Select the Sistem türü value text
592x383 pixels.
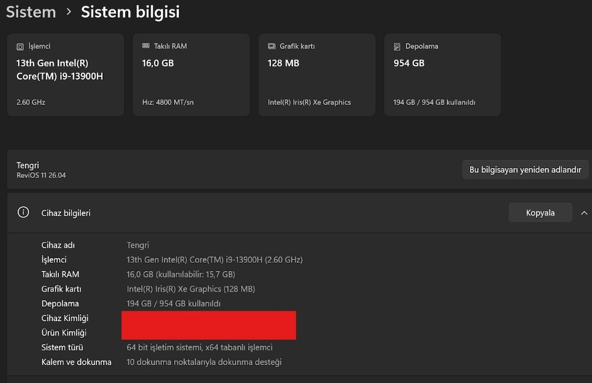pos(199,347)
